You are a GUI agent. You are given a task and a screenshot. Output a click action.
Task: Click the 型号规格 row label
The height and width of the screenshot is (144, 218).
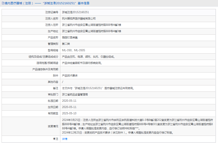coord(53,50)
